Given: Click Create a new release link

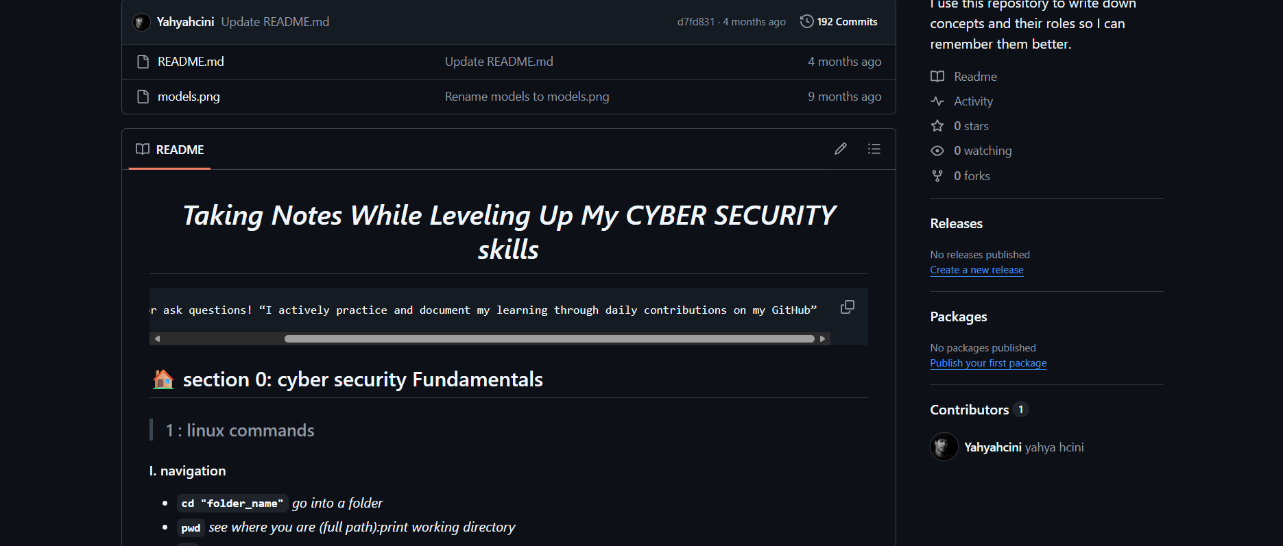Looking at the screenshot, I should [x=976, y=270].
